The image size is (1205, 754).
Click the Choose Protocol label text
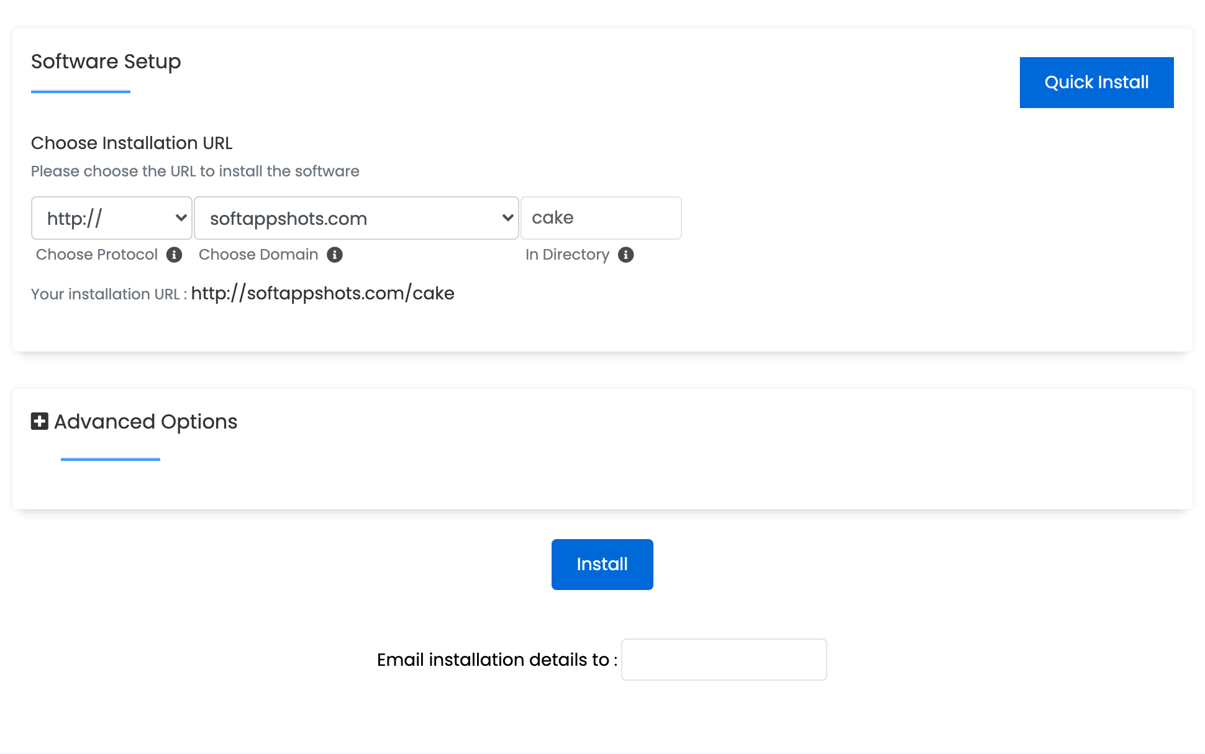pyautogui.click(x=96, y=255)
